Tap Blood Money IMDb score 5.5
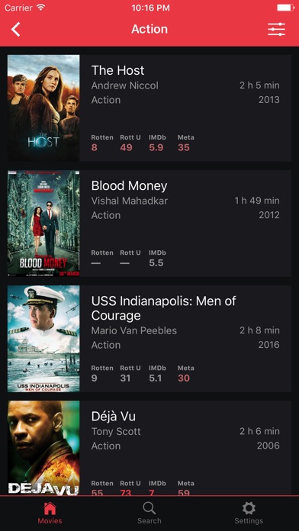 pyautogui.click(x=156, y=263)
